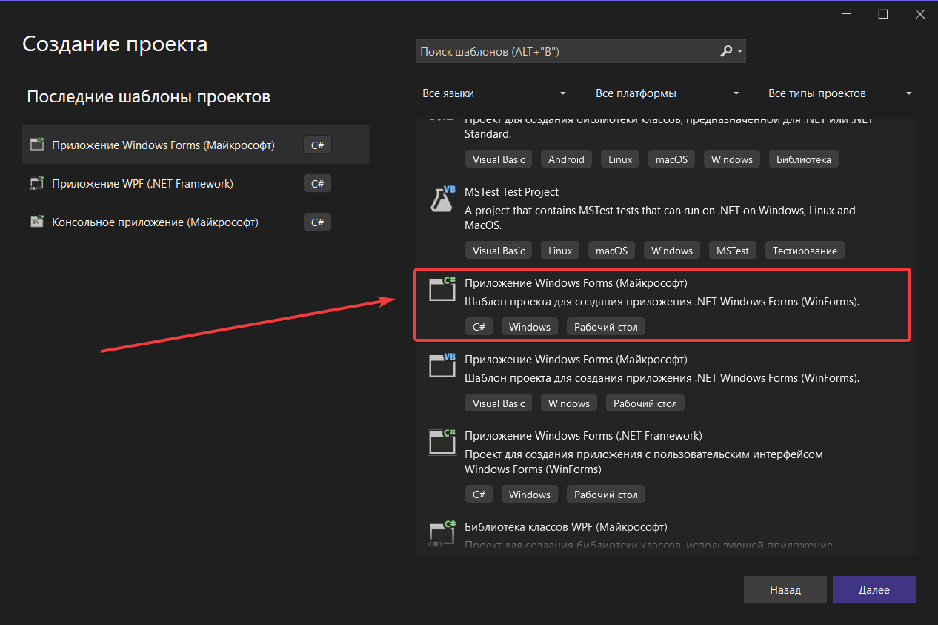Click 'Visual Basic' tag under MSTest Test Project

[499, 251]
